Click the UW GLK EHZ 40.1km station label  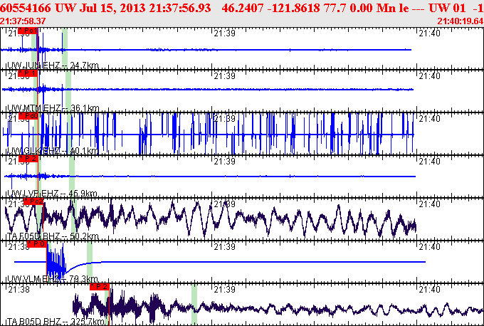53,151
